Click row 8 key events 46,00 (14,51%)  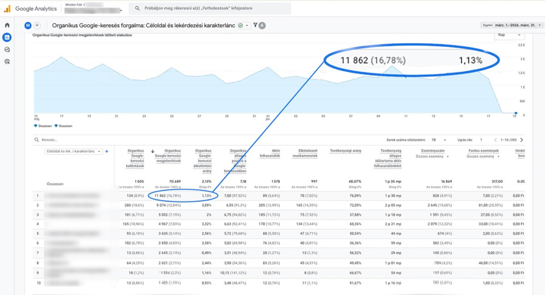click(x=490, y=263)
